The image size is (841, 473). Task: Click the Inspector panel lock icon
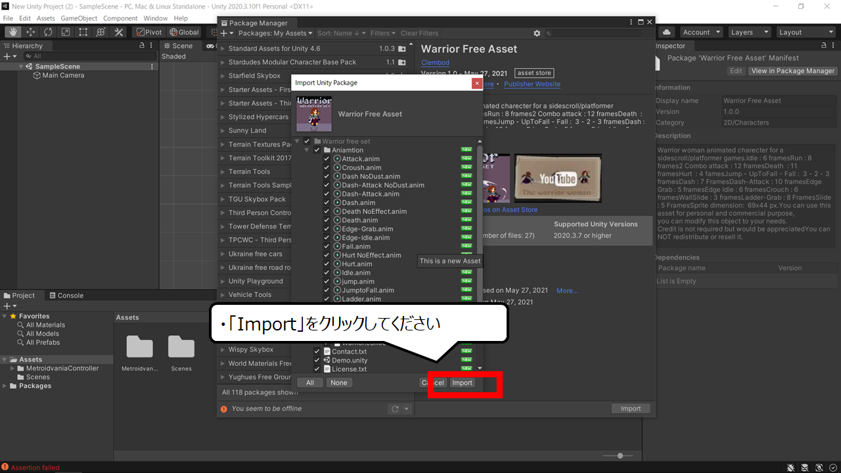coord(824,46)
